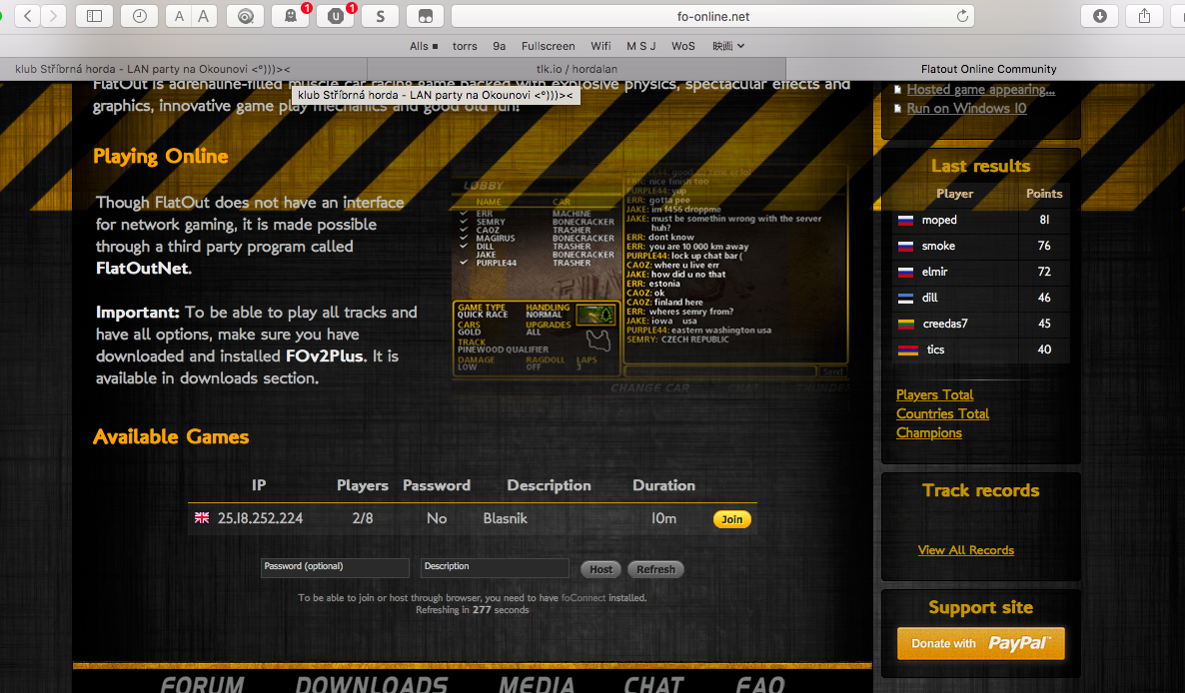Open the MEDIA navigation item
The height and width of the screenshot is (693, 1185).
coord(537,685)
